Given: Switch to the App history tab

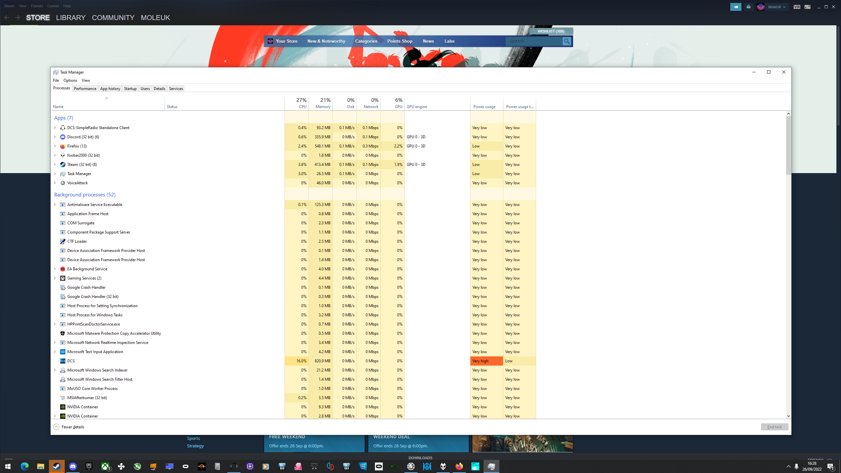Looking at the screenshot, I should point(110,89).
